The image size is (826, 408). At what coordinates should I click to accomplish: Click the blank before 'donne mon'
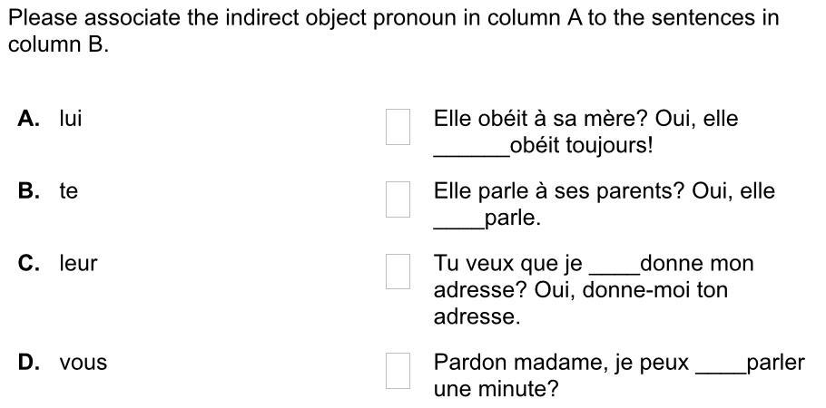pos(615,272)
